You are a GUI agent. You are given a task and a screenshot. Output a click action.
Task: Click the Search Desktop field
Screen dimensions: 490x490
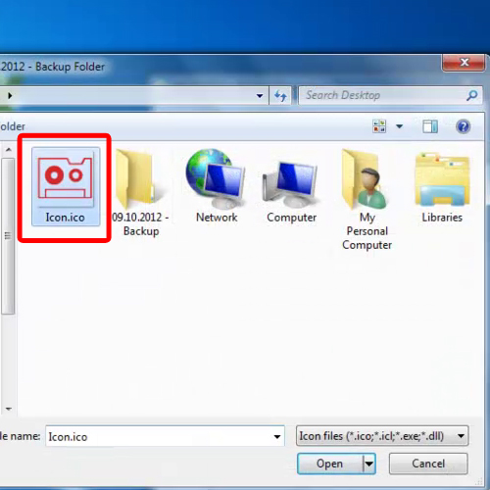[x=384, y=95]
